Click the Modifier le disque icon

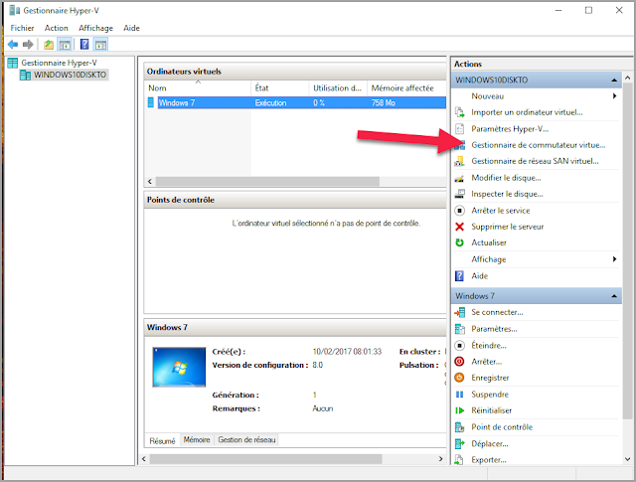tap(459, 178)
